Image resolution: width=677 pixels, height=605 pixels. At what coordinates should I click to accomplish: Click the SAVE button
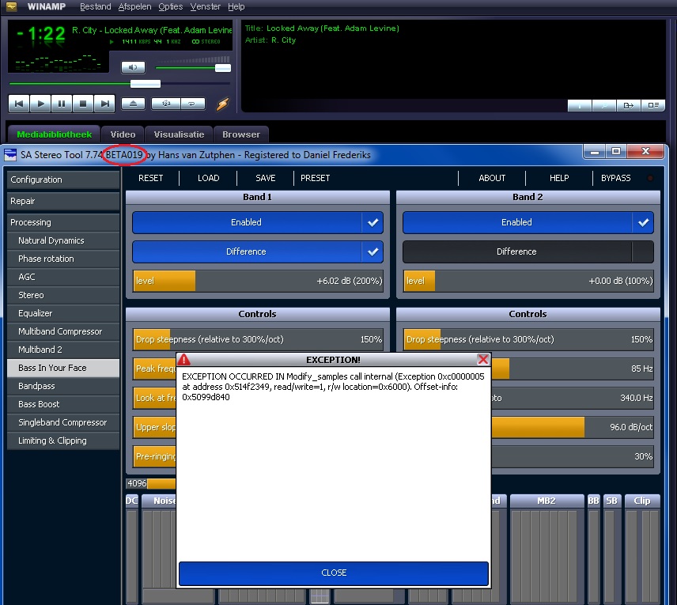265,178
